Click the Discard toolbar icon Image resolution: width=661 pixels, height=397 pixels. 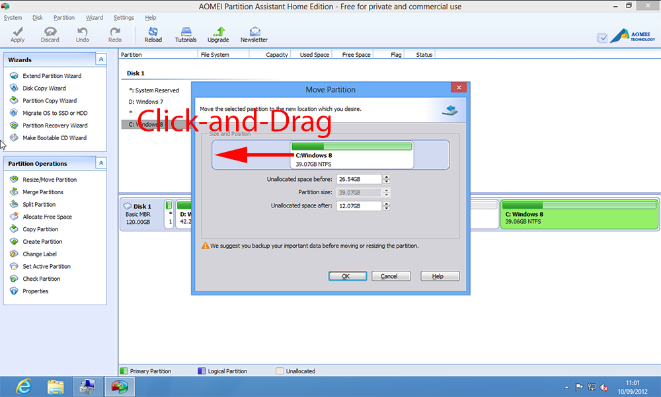point(50,34)
